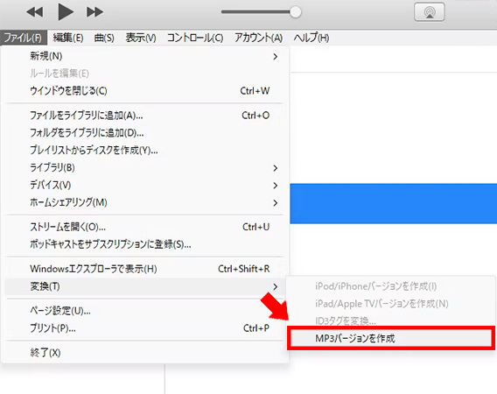Open the コントロール(C) menu
Image resolution: width=497 pixels, height=394 pixels.
(195, 38)
